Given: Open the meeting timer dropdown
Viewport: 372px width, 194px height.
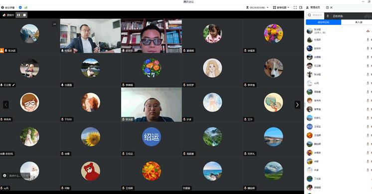Looking at the screenshot, I should pos(258,7).
